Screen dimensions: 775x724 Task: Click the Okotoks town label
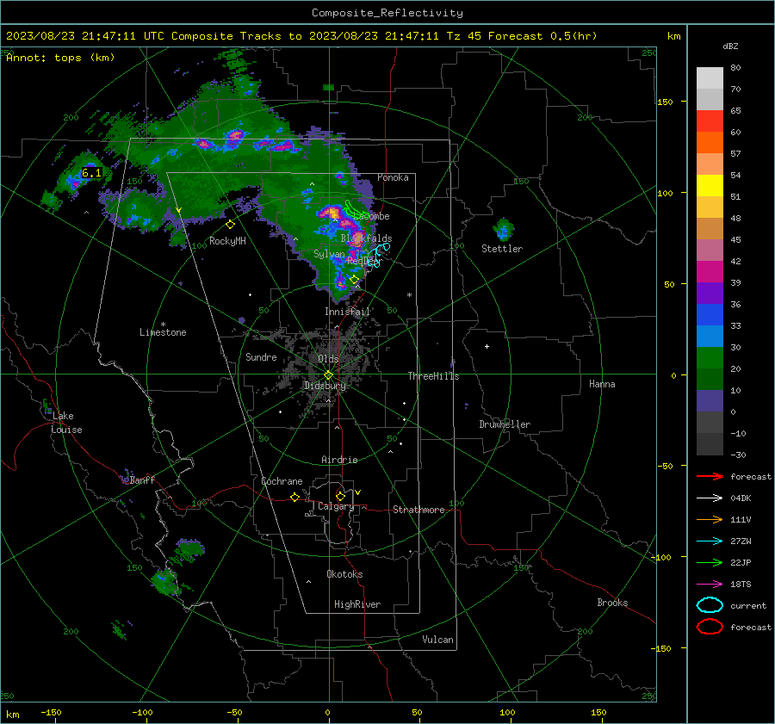point(344,574)
